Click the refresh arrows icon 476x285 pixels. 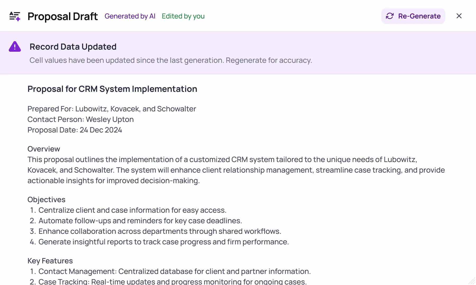390,16
